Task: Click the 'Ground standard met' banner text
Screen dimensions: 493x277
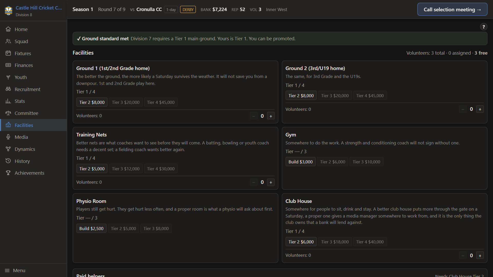Action: [x=105, y=38]
